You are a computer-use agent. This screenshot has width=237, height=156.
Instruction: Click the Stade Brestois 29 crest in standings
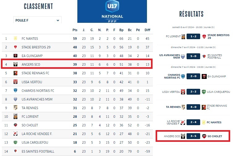[15, 47]
